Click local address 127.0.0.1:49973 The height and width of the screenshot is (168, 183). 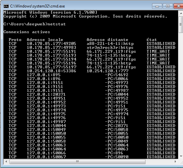coord(46,106)
